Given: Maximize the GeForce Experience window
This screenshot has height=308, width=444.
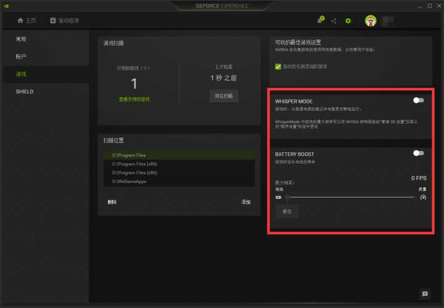Looking at the screenshot, I should click(x=430, y=6).
